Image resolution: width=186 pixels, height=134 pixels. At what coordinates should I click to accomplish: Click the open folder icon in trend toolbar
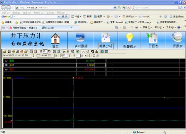[5, 51]
